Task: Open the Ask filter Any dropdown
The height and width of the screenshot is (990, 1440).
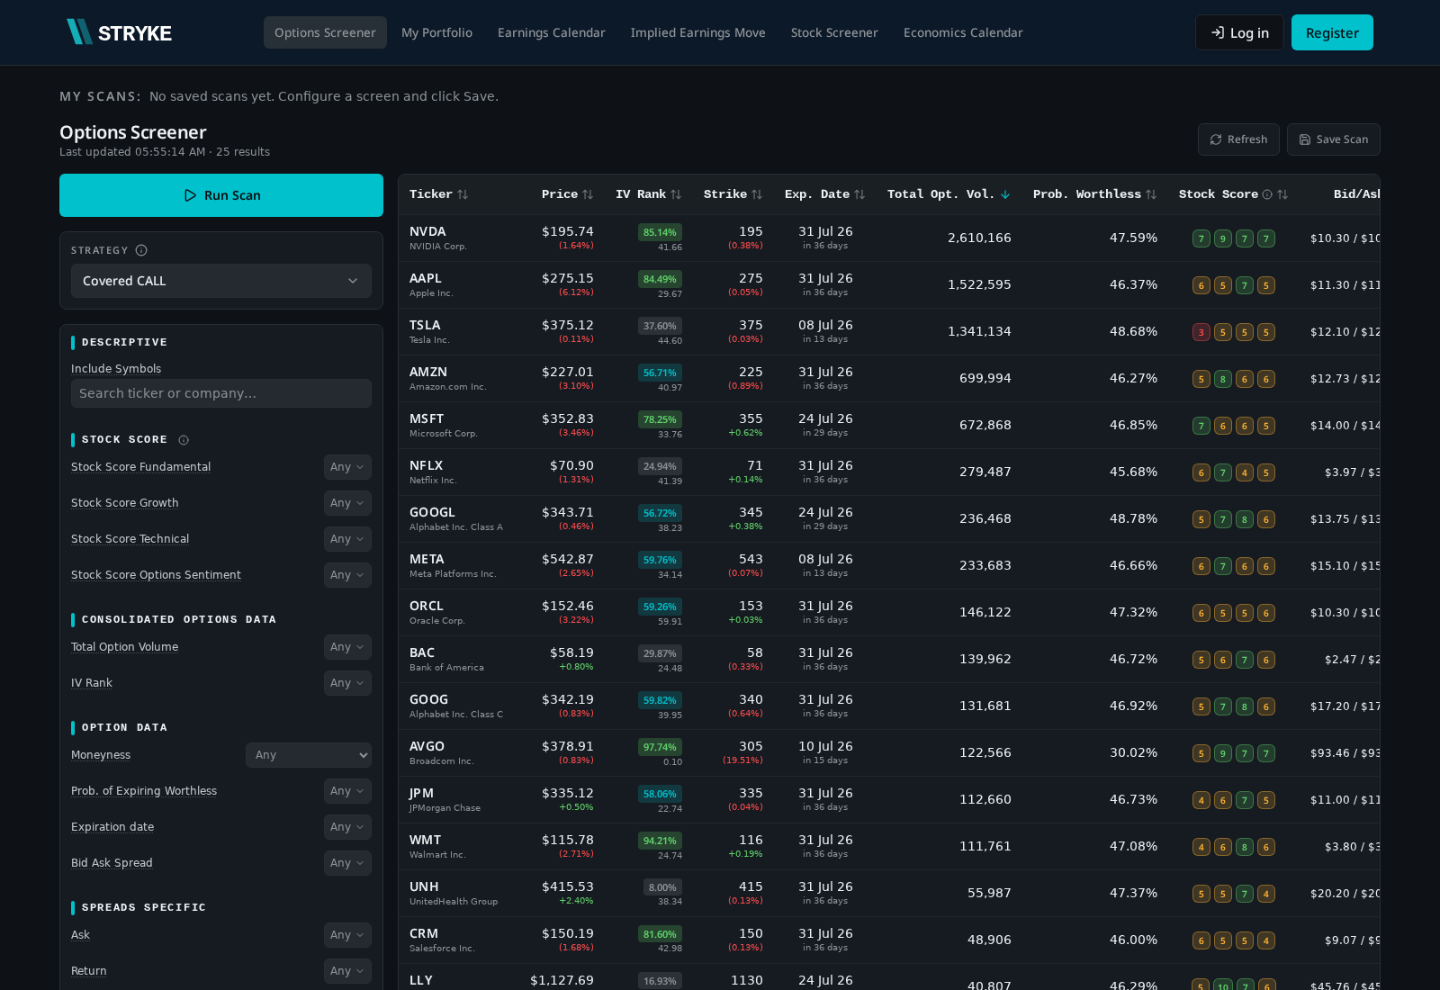Action: 347,935
